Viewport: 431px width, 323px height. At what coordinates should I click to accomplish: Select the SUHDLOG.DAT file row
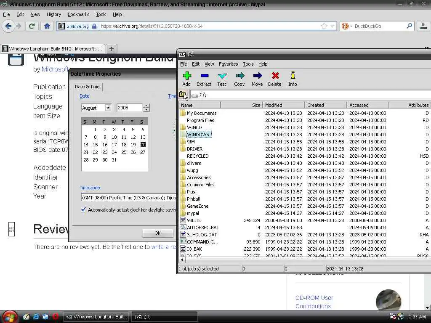[202, 235]
